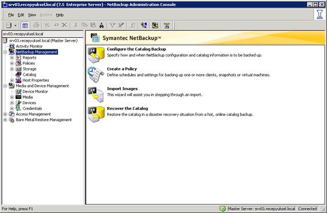The width and height of the screenshot is (327, 213).
Task: Click the Paste toolbar icon
Action: click(93, 26)
